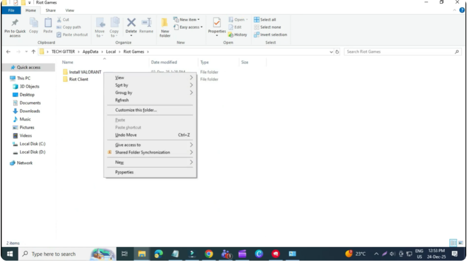Click Select all in ribbon
Screen dimensions: 467x261
pos(265,20)
